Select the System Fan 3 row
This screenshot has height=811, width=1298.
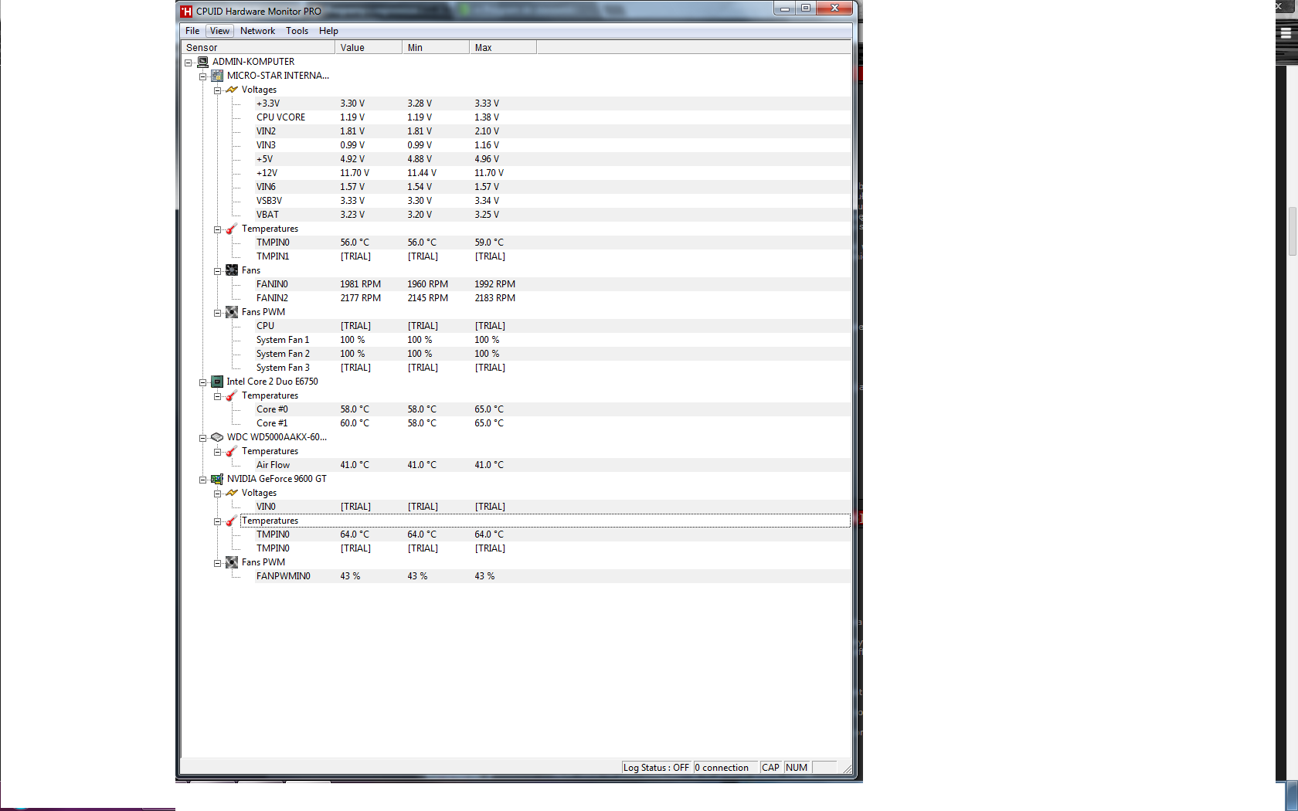(552, 368)
